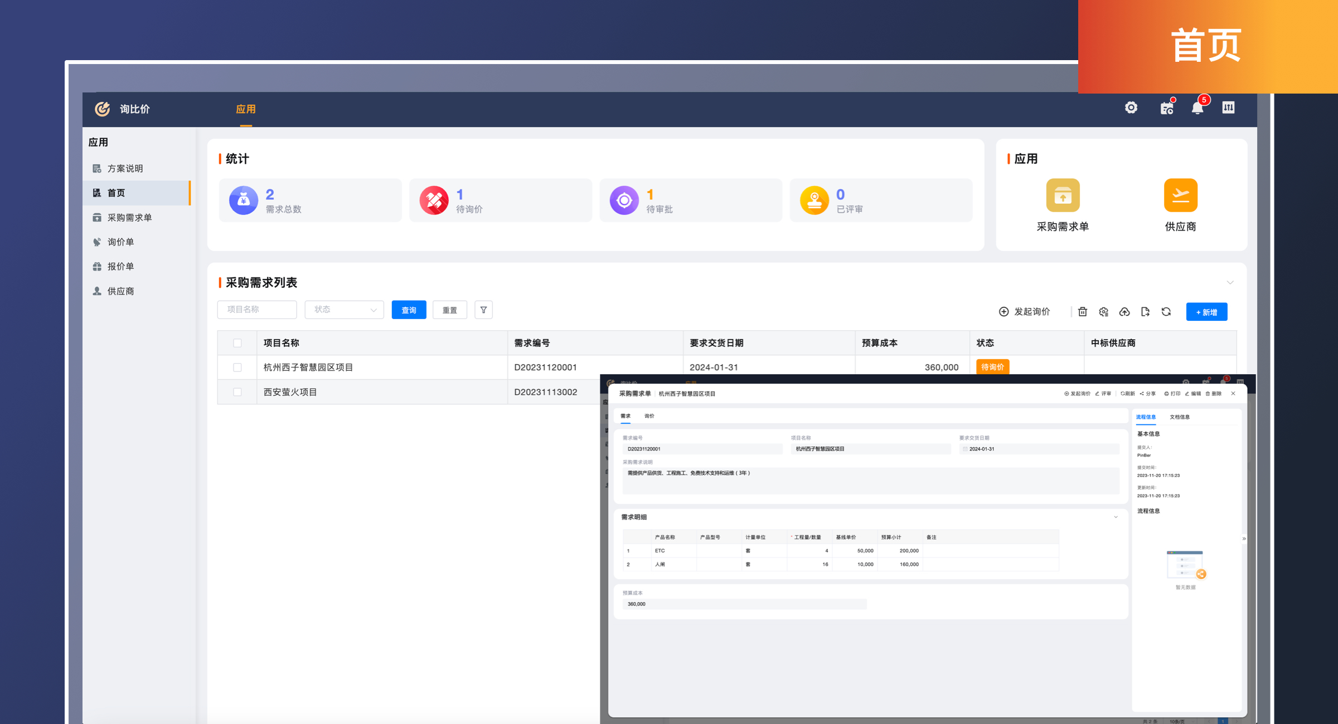The width and height of the screenshot is (1338, 724).
Task: Click the refresh icon in list toolbar
Action: pyautogui.click(x=1166, y=312)
